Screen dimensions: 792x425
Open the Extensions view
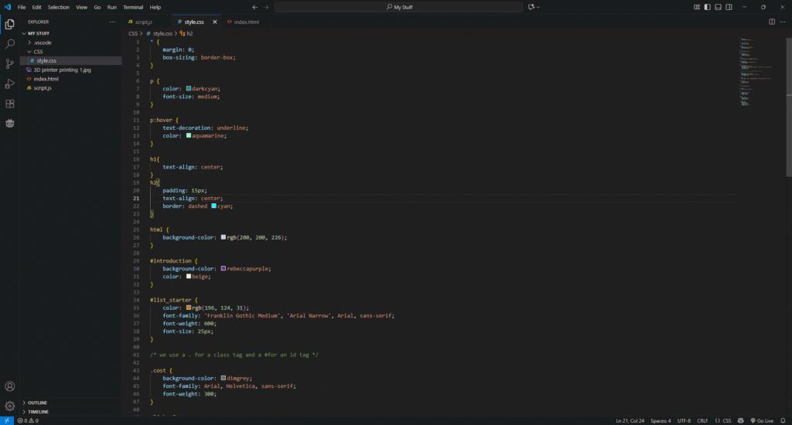pyautogui.click(x=10, y=104)
